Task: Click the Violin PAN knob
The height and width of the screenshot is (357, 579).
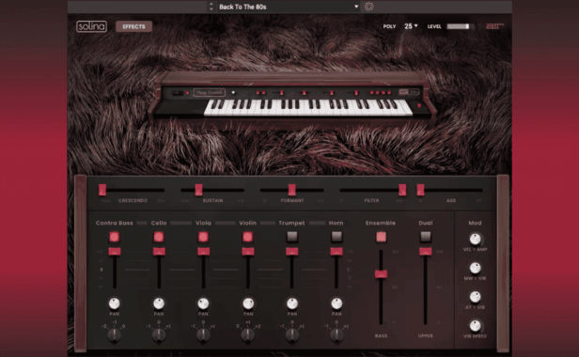Action: point(248,303)
